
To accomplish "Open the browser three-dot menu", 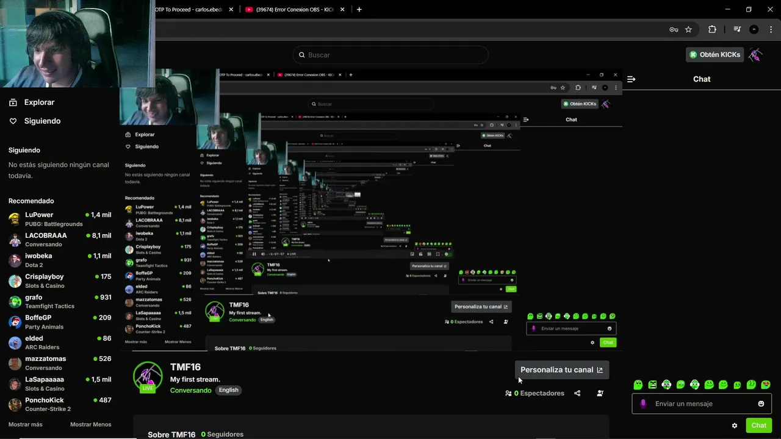I will [770, 29].
